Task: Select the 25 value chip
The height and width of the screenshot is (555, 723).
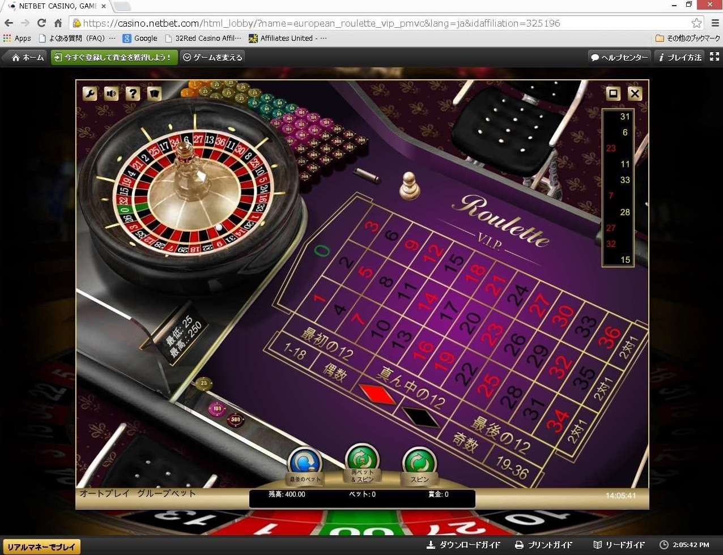Action: [x=203, y=384]
